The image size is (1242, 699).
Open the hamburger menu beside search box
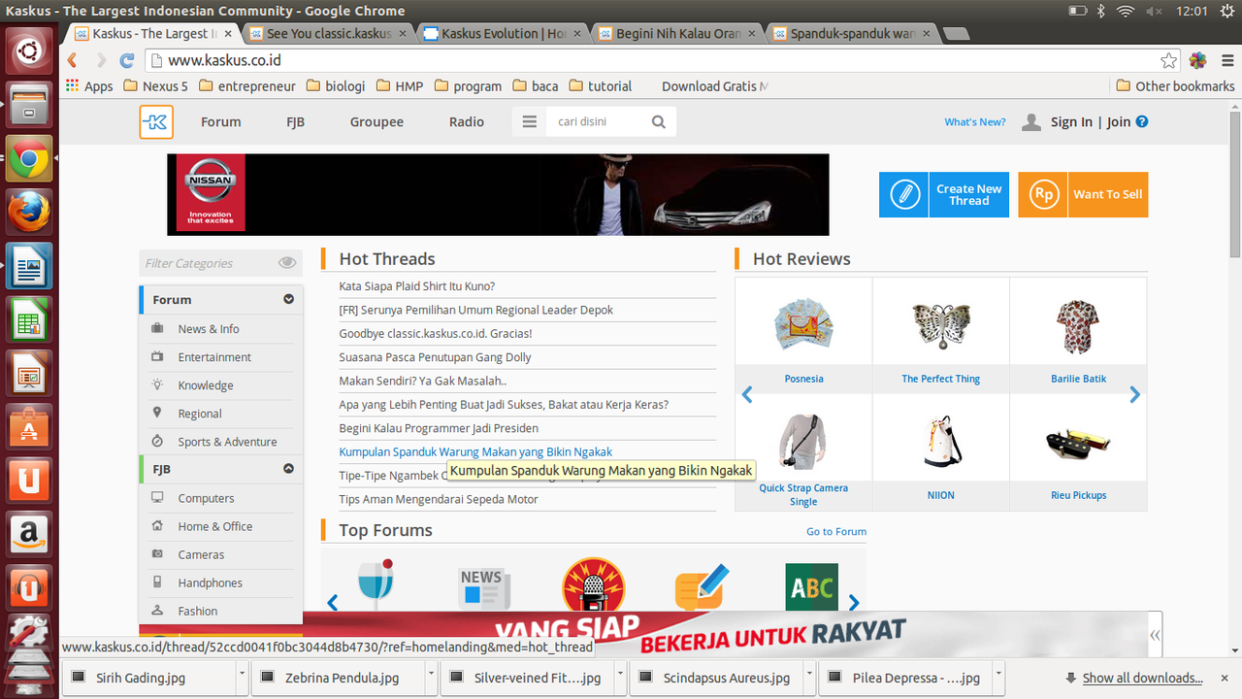point(529,122)
